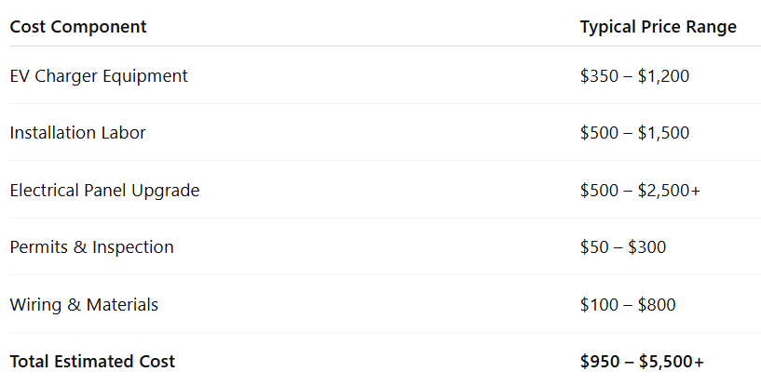Click the 'Cost Component' column header
Screen dimensions: 761x385
point(78,27)
